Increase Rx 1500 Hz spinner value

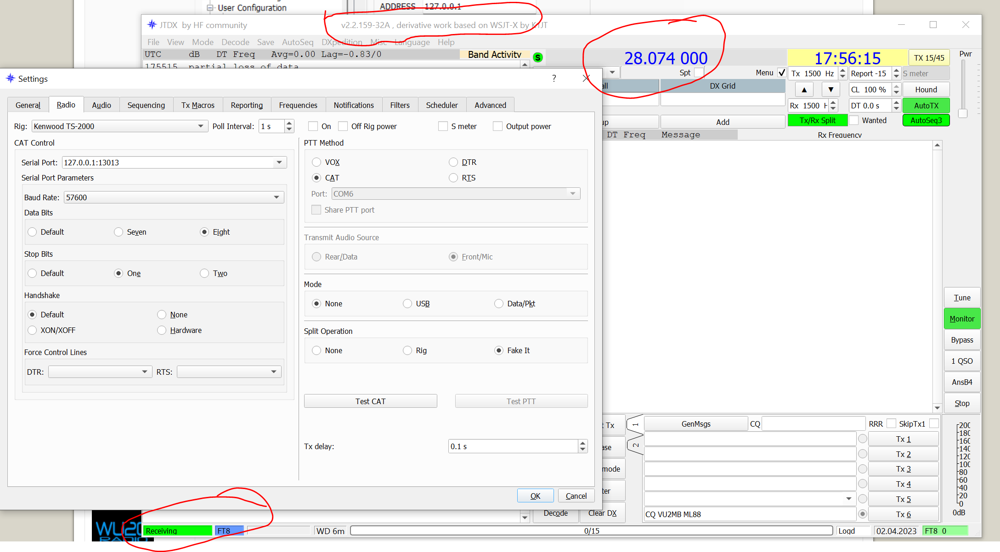pos(833,103)
